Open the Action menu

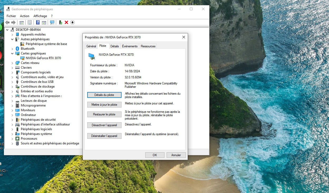coord(25,16)
